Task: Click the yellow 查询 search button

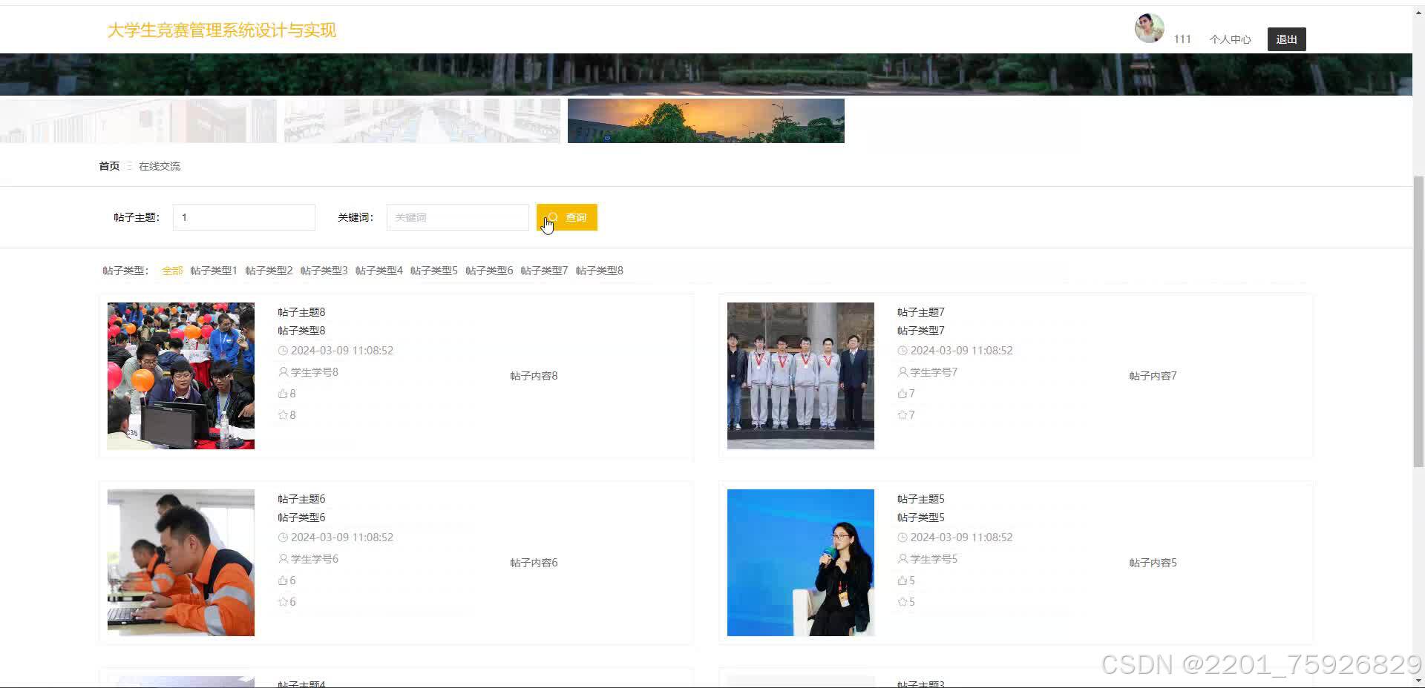Action: coord(566,217)
